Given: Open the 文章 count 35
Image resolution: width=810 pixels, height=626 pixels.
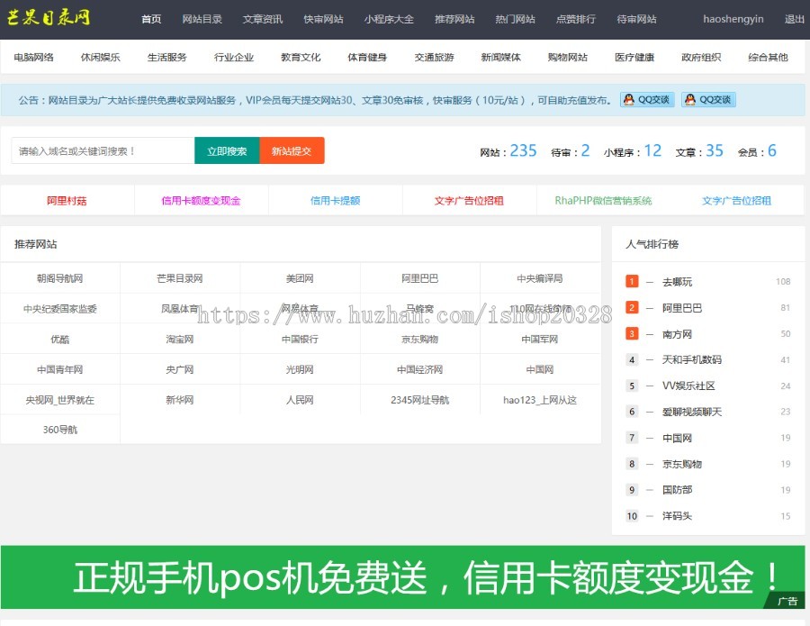Looking at the screenshot, I should [715, 150].
